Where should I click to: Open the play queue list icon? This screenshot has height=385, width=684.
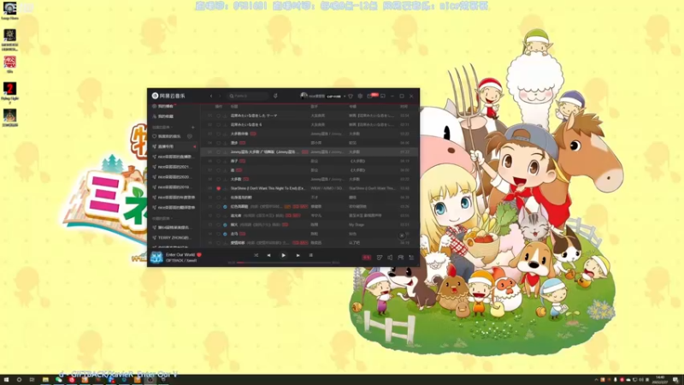411,258
